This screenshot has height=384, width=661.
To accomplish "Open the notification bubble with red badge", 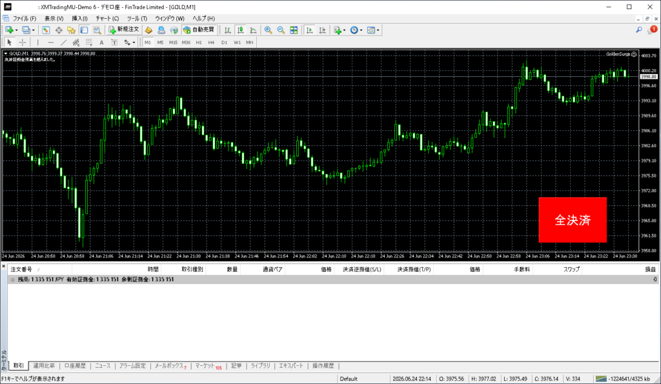I will [652, 30].
